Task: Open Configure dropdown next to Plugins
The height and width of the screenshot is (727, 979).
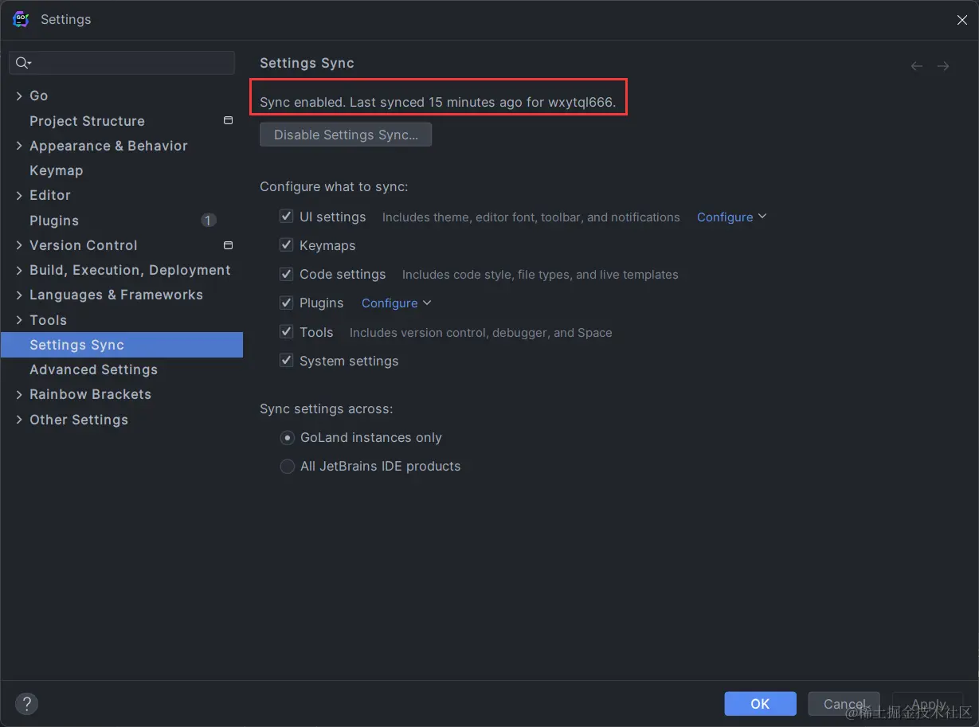Action: pyautogui.click(x=396, y=303)
